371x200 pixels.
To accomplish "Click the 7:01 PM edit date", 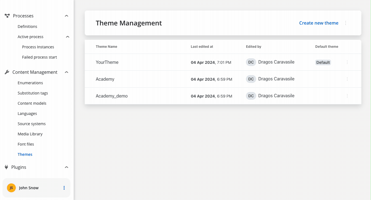I will [211, 62].
